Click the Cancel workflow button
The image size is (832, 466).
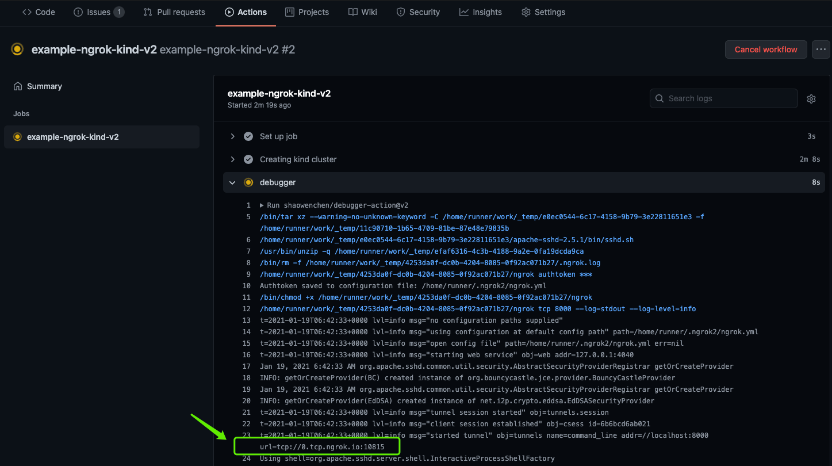tap(766, 49)
